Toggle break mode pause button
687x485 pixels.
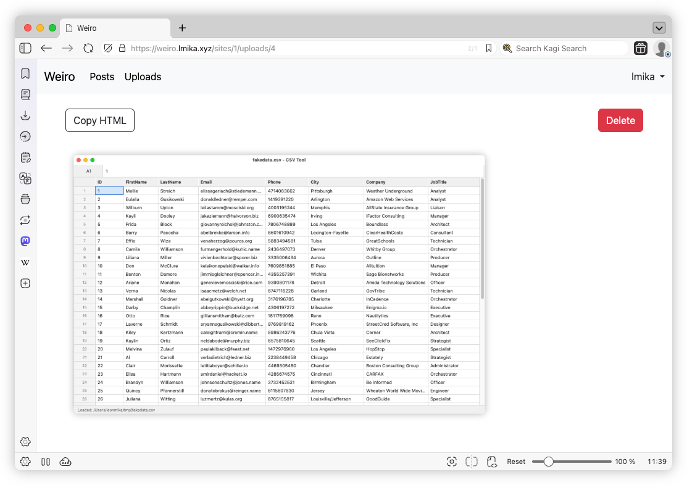click(x=45, y=462)
